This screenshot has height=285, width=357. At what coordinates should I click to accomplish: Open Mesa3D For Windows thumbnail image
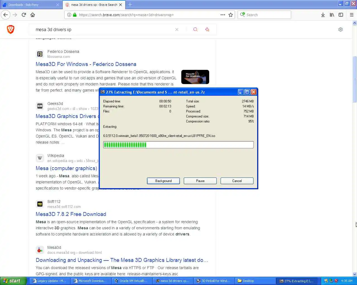195,77
